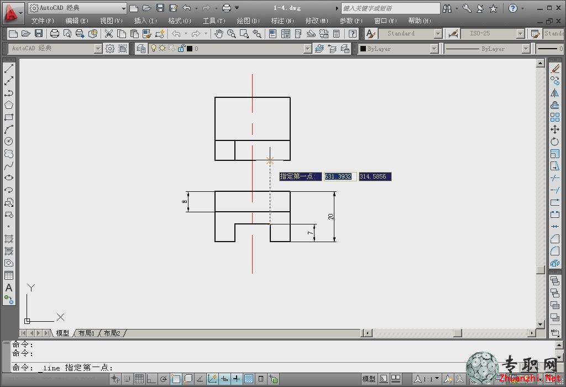Select the Rectangle tool
The width and height of the screenshot is (566, 387).
(x=9, y=117)
